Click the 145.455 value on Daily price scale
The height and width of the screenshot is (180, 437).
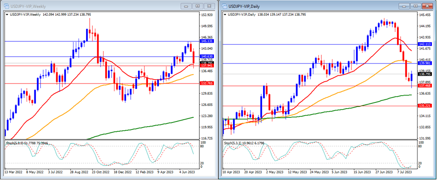pyautogui.click(x=424, y=15)
